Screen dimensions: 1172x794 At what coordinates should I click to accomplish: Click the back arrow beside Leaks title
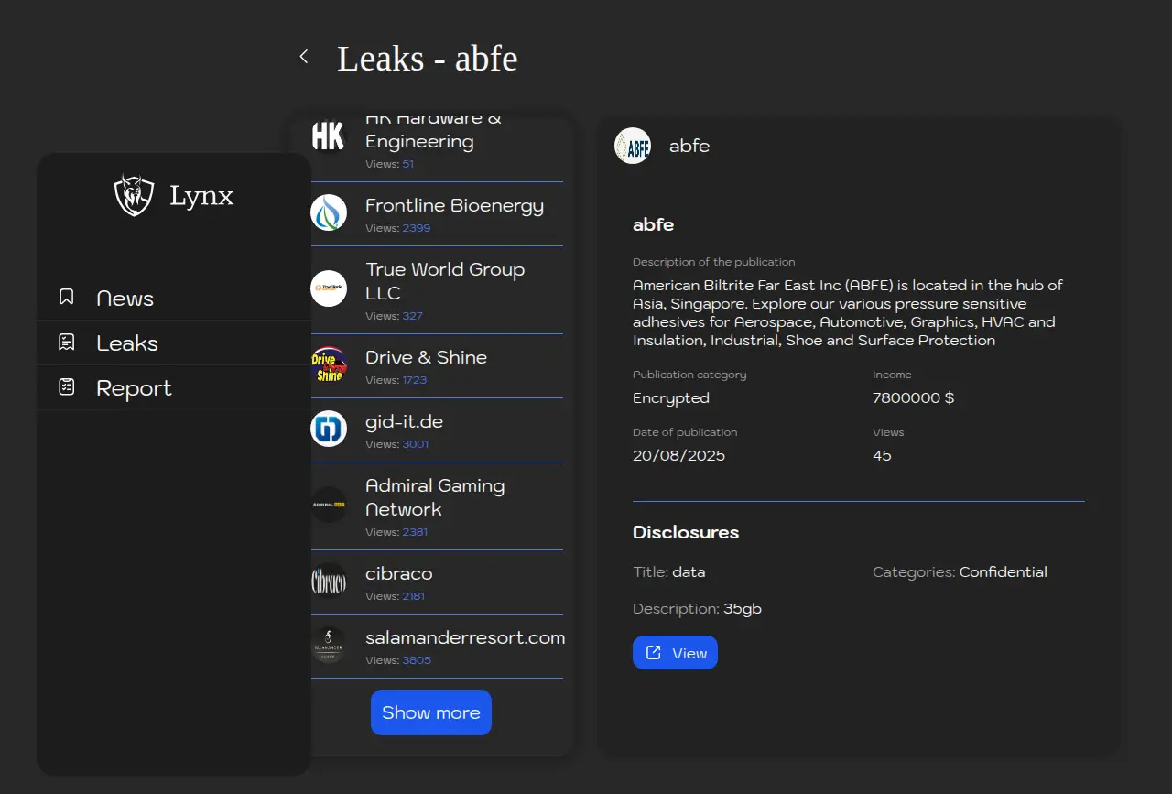click(304, 57)
